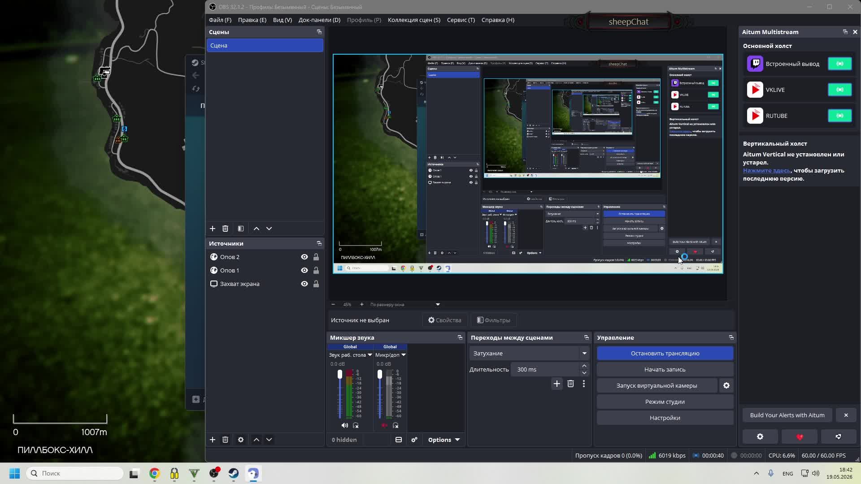
Task: Click Запуск виртуальной камеры button
Action: (x=657, y=385)
